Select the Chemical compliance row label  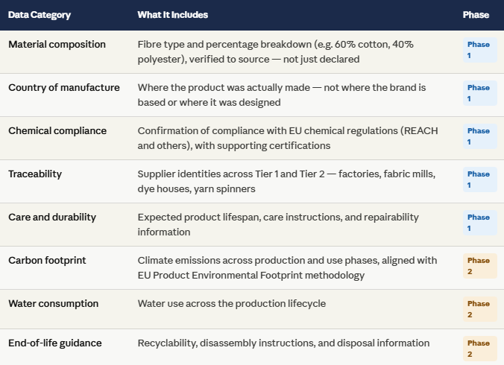57,130
